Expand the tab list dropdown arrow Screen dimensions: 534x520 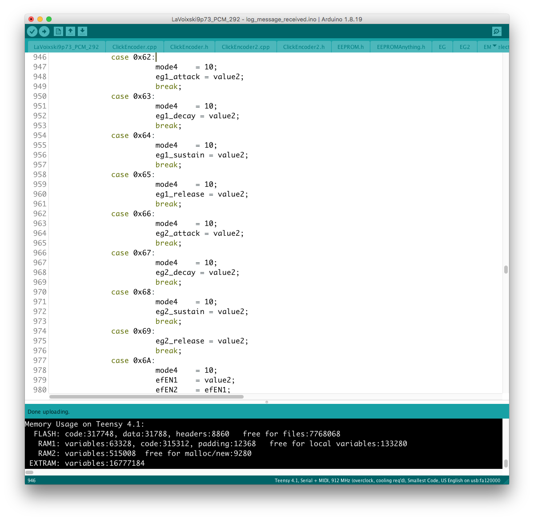494,46
